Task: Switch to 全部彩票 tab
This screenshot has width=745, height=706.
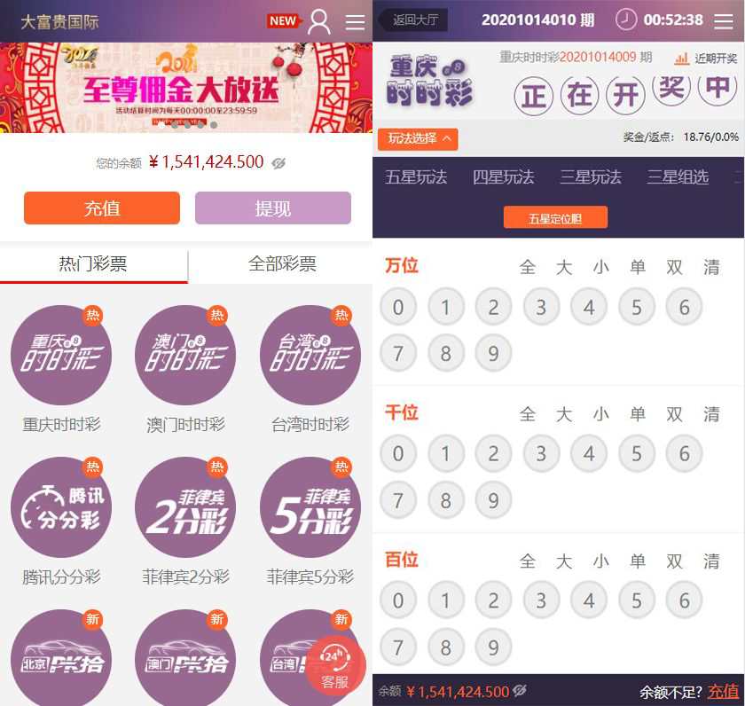Action: [x=282, y=264]
